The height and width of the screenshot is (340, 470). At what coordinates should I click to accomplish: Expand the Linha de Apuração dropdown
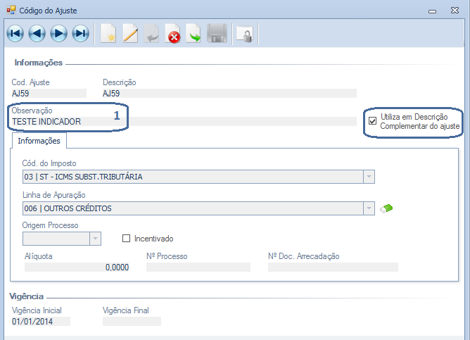point(369,208)
